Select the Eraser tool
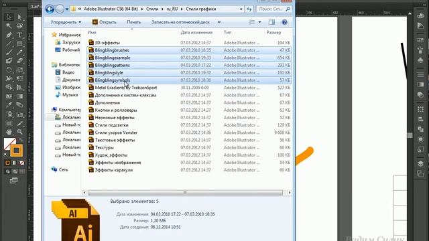This screenshot has width=429, height=241. [x=19, y=61]
